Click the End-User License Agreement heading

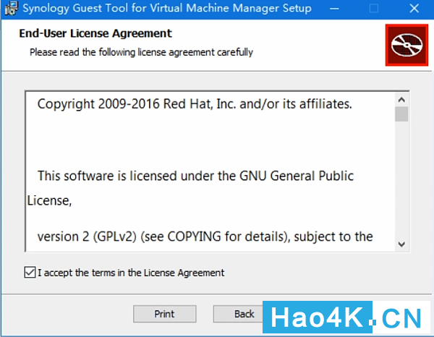pyautogui.click(x=95, y=33)
